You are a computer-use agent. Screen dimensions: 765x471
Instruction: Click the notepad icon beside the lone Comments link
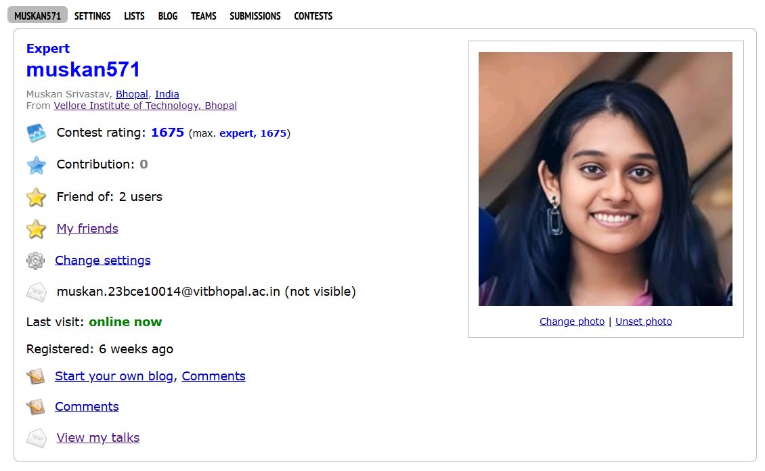tap(36, 407)
